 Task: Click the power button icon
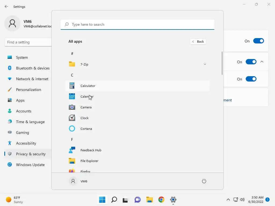click(x=204, y=181)
